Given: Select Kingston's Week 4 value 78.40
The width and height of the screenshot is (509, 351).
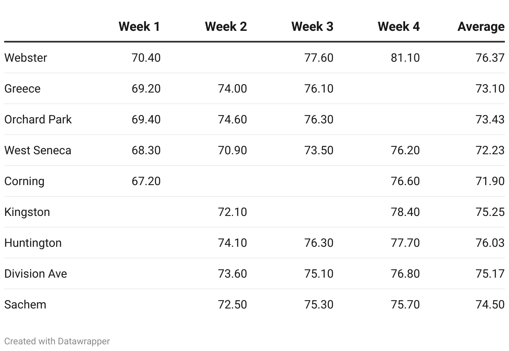Looking at the screenshot, I should pyautogui.click(x=405, y=212).
